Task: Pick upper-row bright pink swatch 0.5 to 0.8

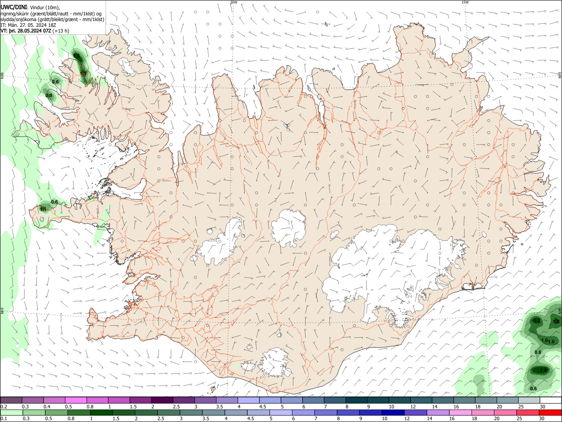Action: point(76,400)
